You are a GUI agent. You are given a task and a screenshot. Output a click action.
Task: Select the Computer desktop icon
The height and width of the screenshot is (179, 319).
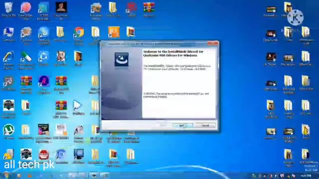[x=8, y=34]
